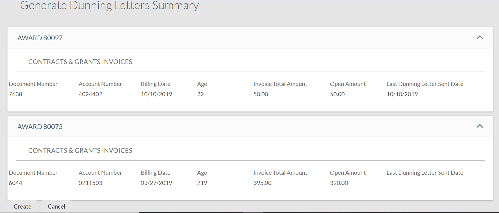The width and height of the screenshot is (499, 213).
Task: Click open amount 50.00 for award 80097
Action: (337, 94)
